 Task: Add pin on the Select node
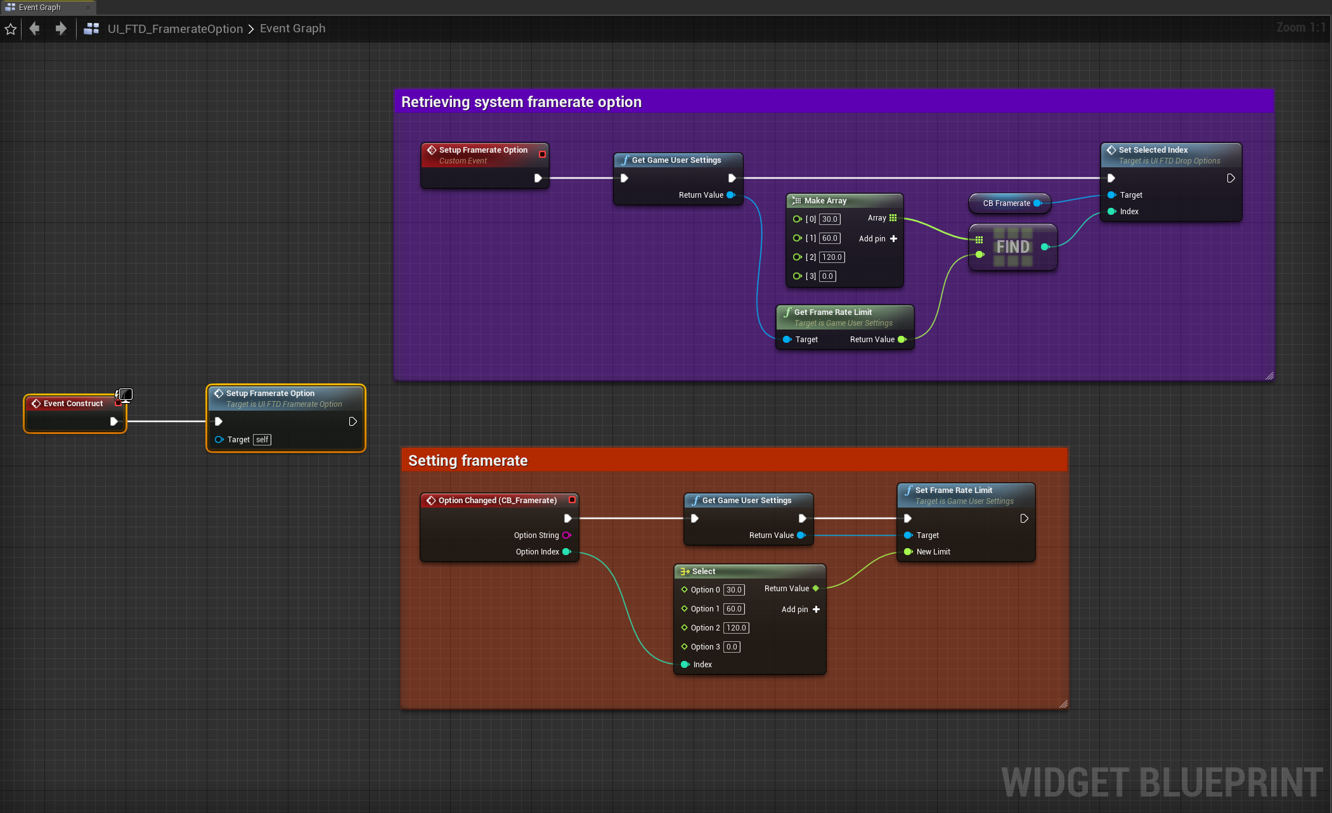tap(816, 610)
